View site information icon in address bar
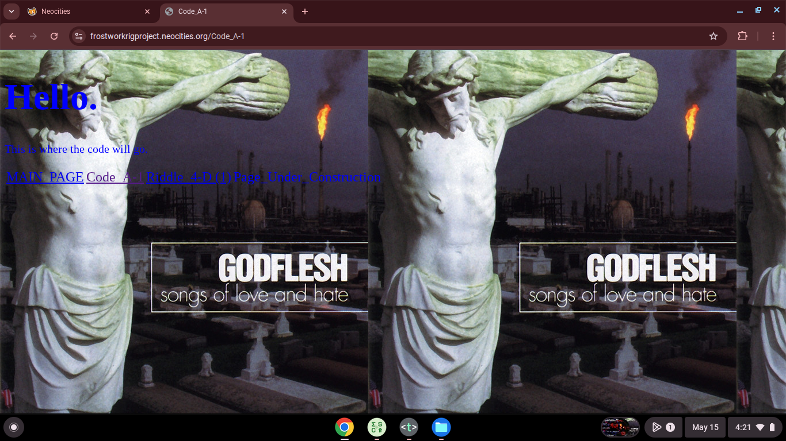The height and width of the screenshot is (441, 786). pyautogui.click(x=79, y=36)
